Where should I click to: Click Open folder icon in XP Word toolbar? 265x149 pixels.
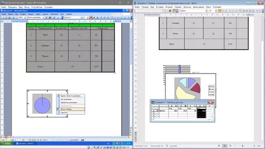tap(6, 17)
